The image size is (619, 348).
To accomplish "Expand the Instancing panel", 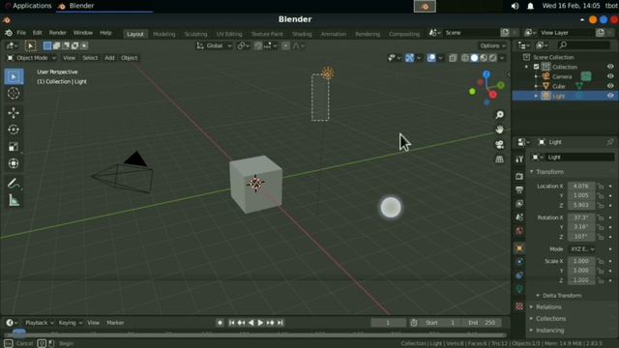I will 546,331.
